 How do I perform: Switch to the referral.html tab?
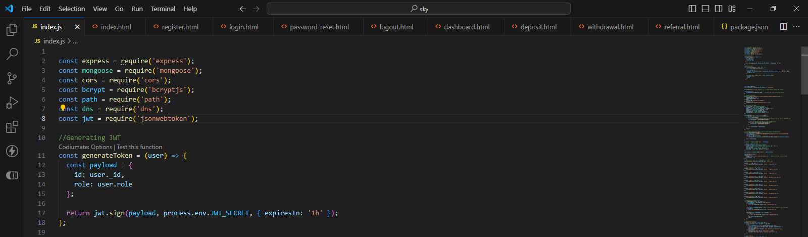[681, 27]
